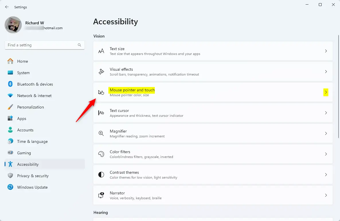Expand the Narrator chevron arrow

tap(326, 195)
